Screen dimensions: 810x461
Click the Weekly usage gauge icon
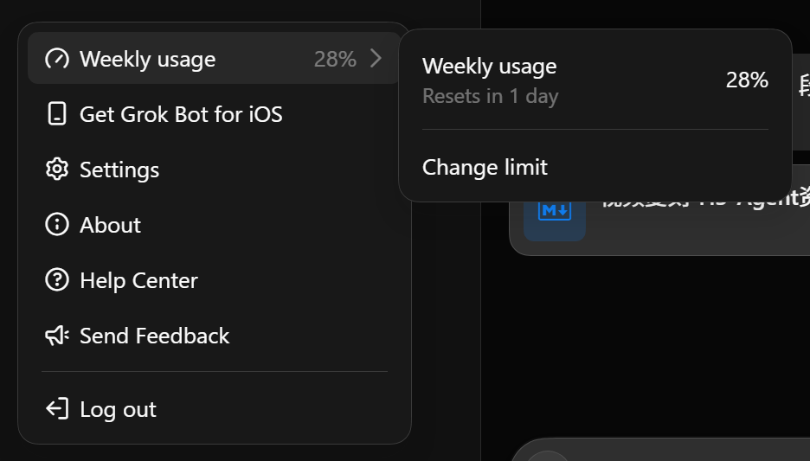click(57, 59)
